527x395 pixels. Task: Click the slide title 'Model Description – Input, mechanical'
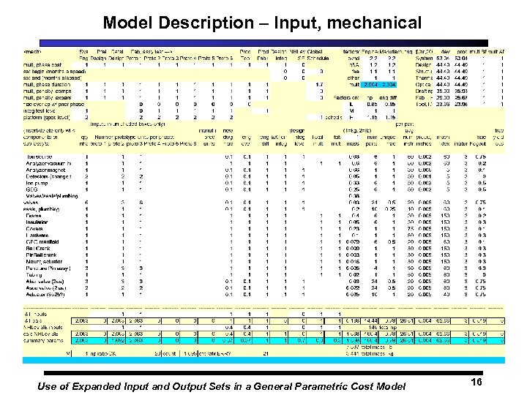(x=262, y=23)
